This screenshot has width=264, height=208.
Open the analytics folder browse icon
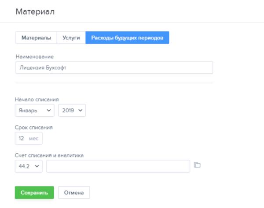[x=197, y=165]
